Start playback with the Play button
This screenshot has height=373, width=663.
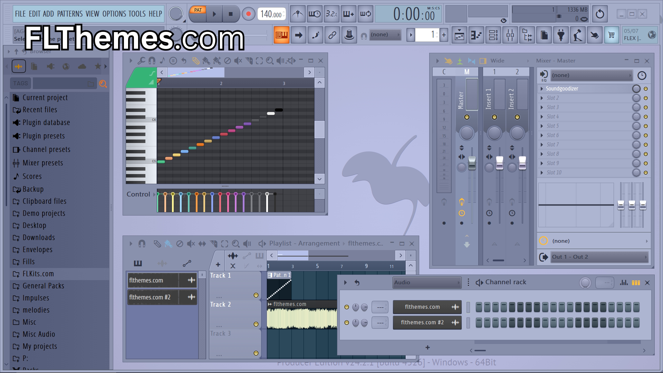[214, 14]
